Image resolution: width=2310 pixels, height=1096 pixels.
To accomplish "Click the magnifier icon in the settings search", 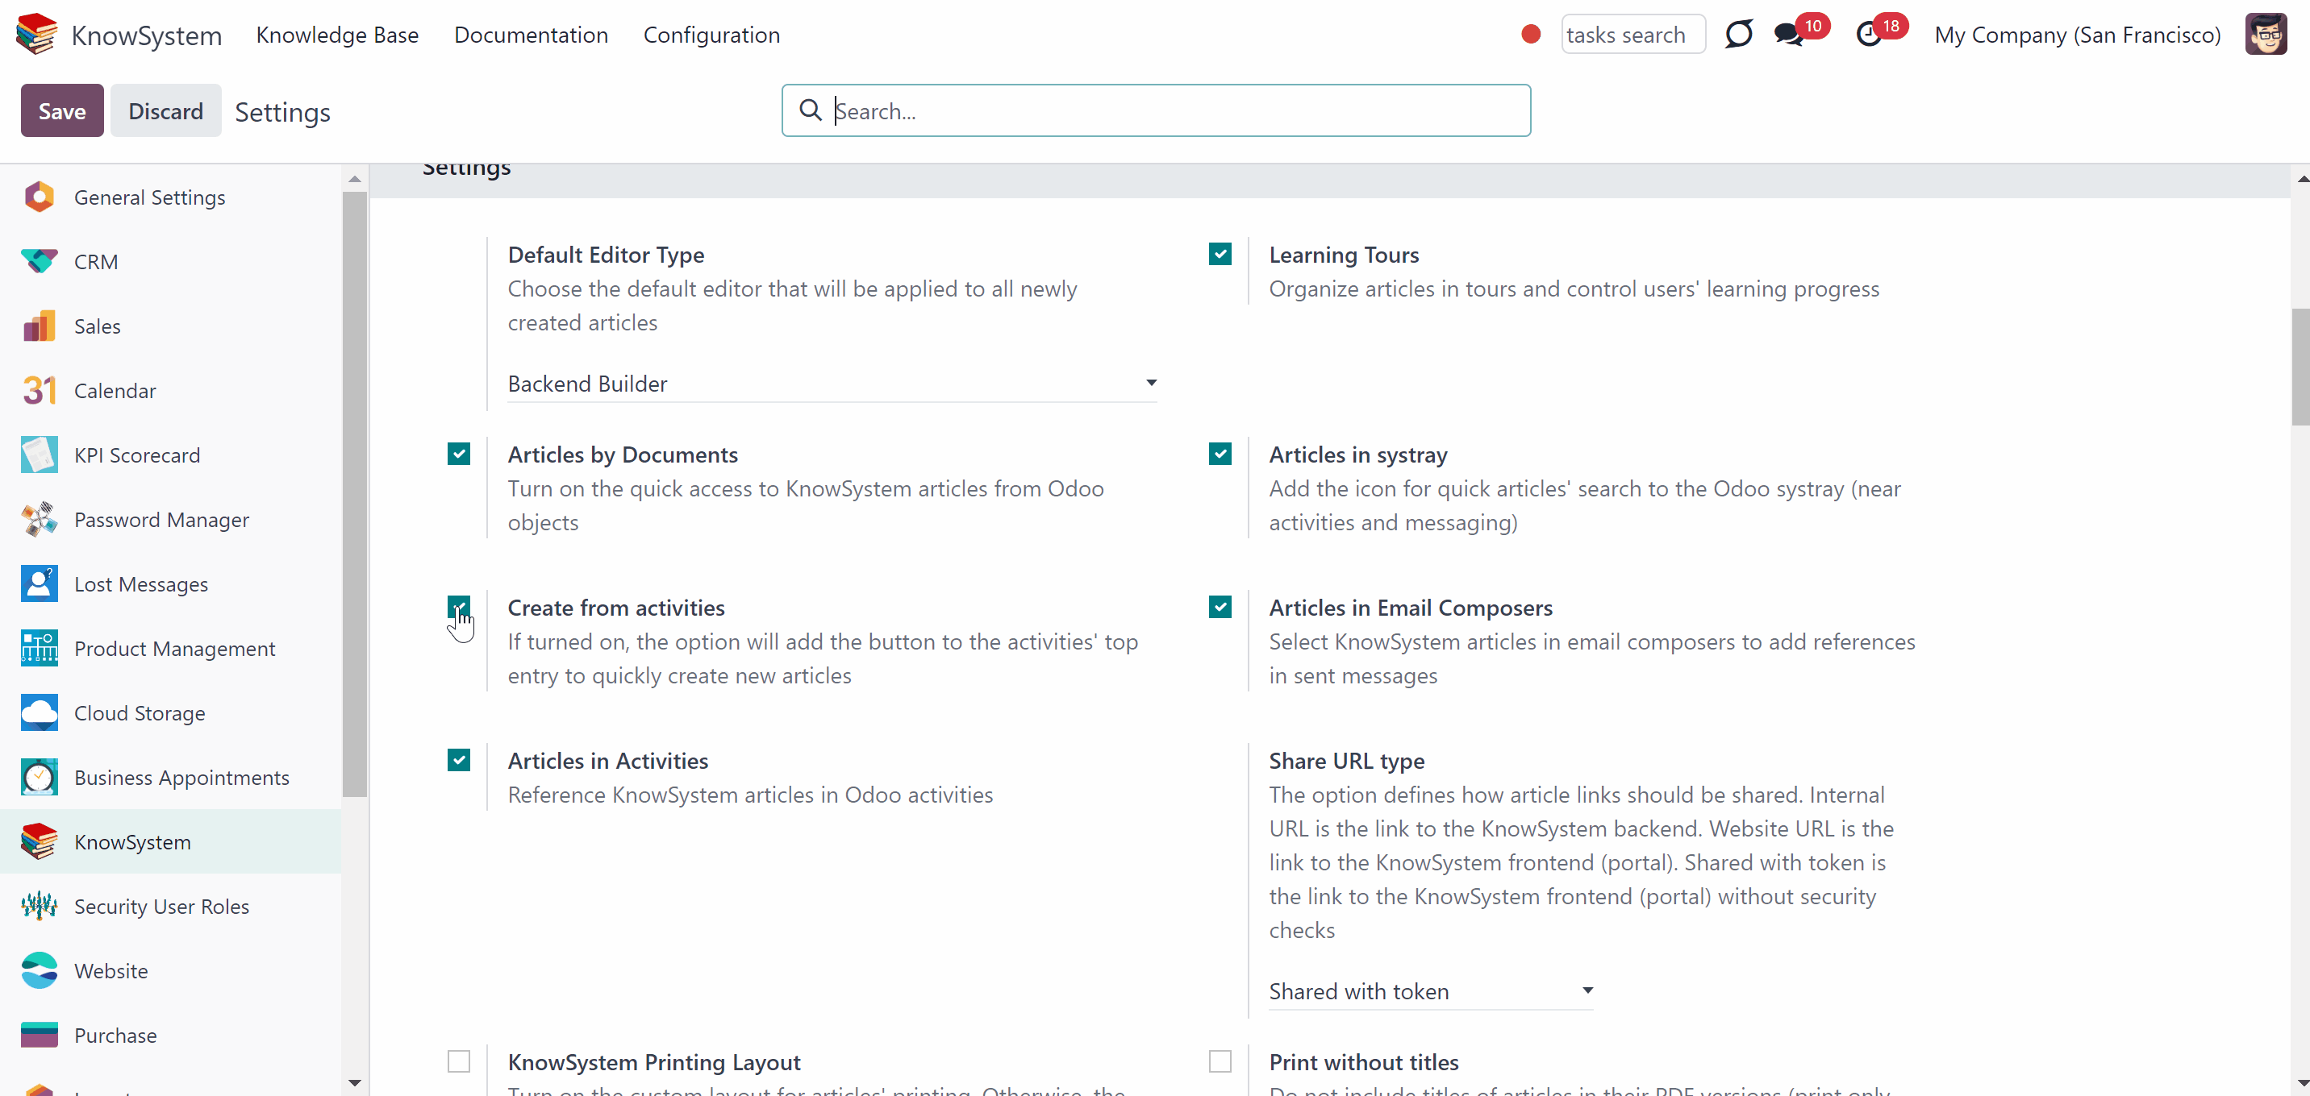I will pyautogui.click(x=811, y=110).
